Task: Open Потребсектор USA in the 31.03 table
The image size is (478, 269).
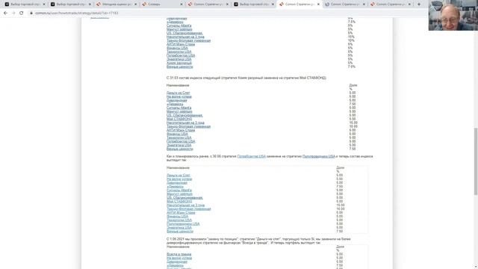Action: 181,141
